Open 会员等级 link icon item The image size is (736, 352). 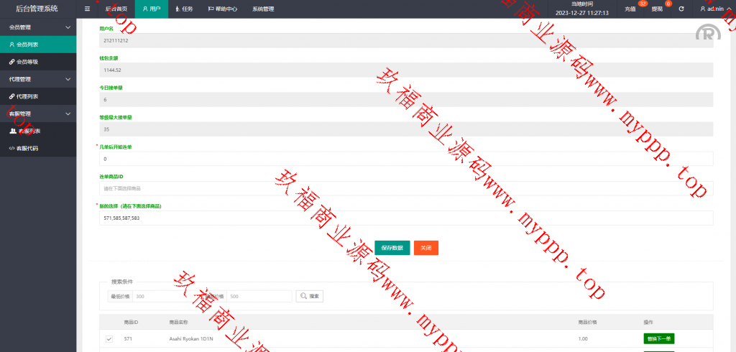coord(27,62)
